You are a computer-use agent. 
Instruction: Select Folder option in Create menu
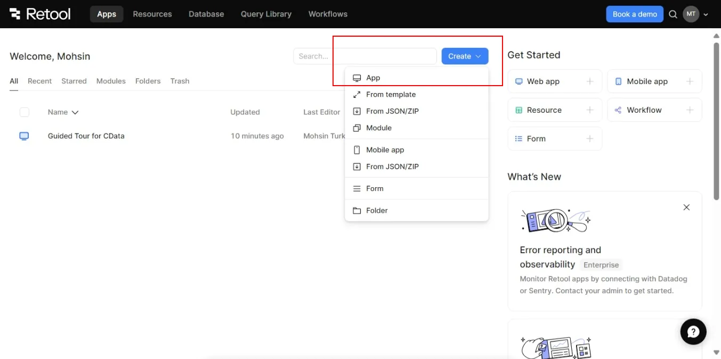pos(376,211)
